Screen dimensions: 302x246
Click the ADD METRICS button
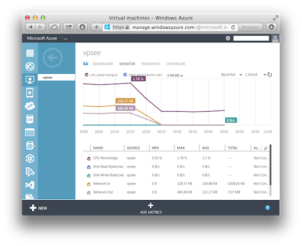[x=151, y=209]
